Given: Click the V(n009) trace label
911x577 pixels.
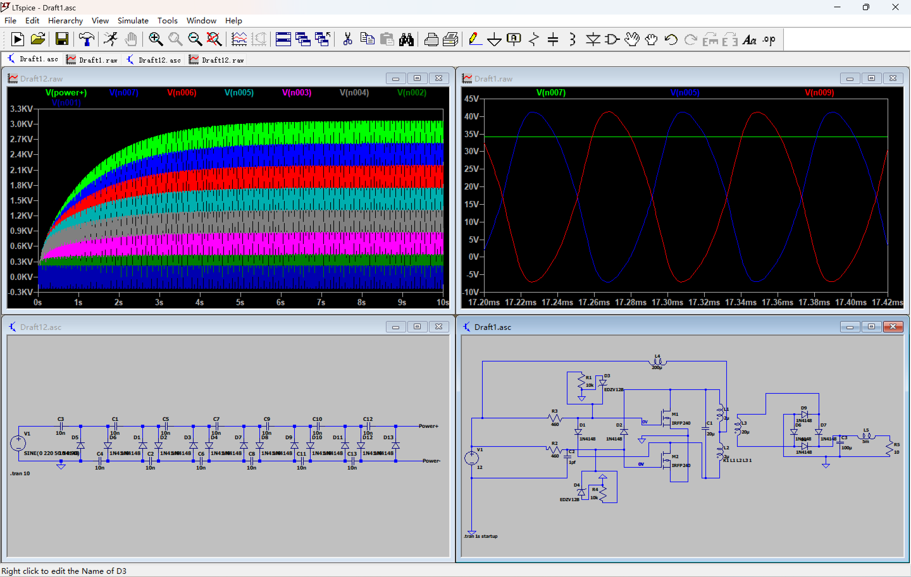Looking at the screenshot, I should pos(819,93).
